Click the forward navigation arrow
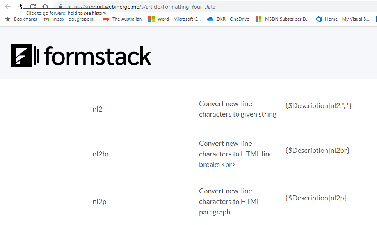Image resolution: width=377 pixels, height=225 pixels. (20, 6)
